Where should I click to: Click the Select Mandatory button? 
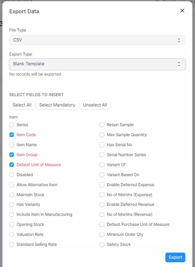coord(57,105)
